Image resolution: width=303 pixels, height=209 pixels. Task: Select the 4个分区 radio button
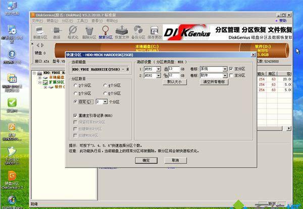pos(105,85)
